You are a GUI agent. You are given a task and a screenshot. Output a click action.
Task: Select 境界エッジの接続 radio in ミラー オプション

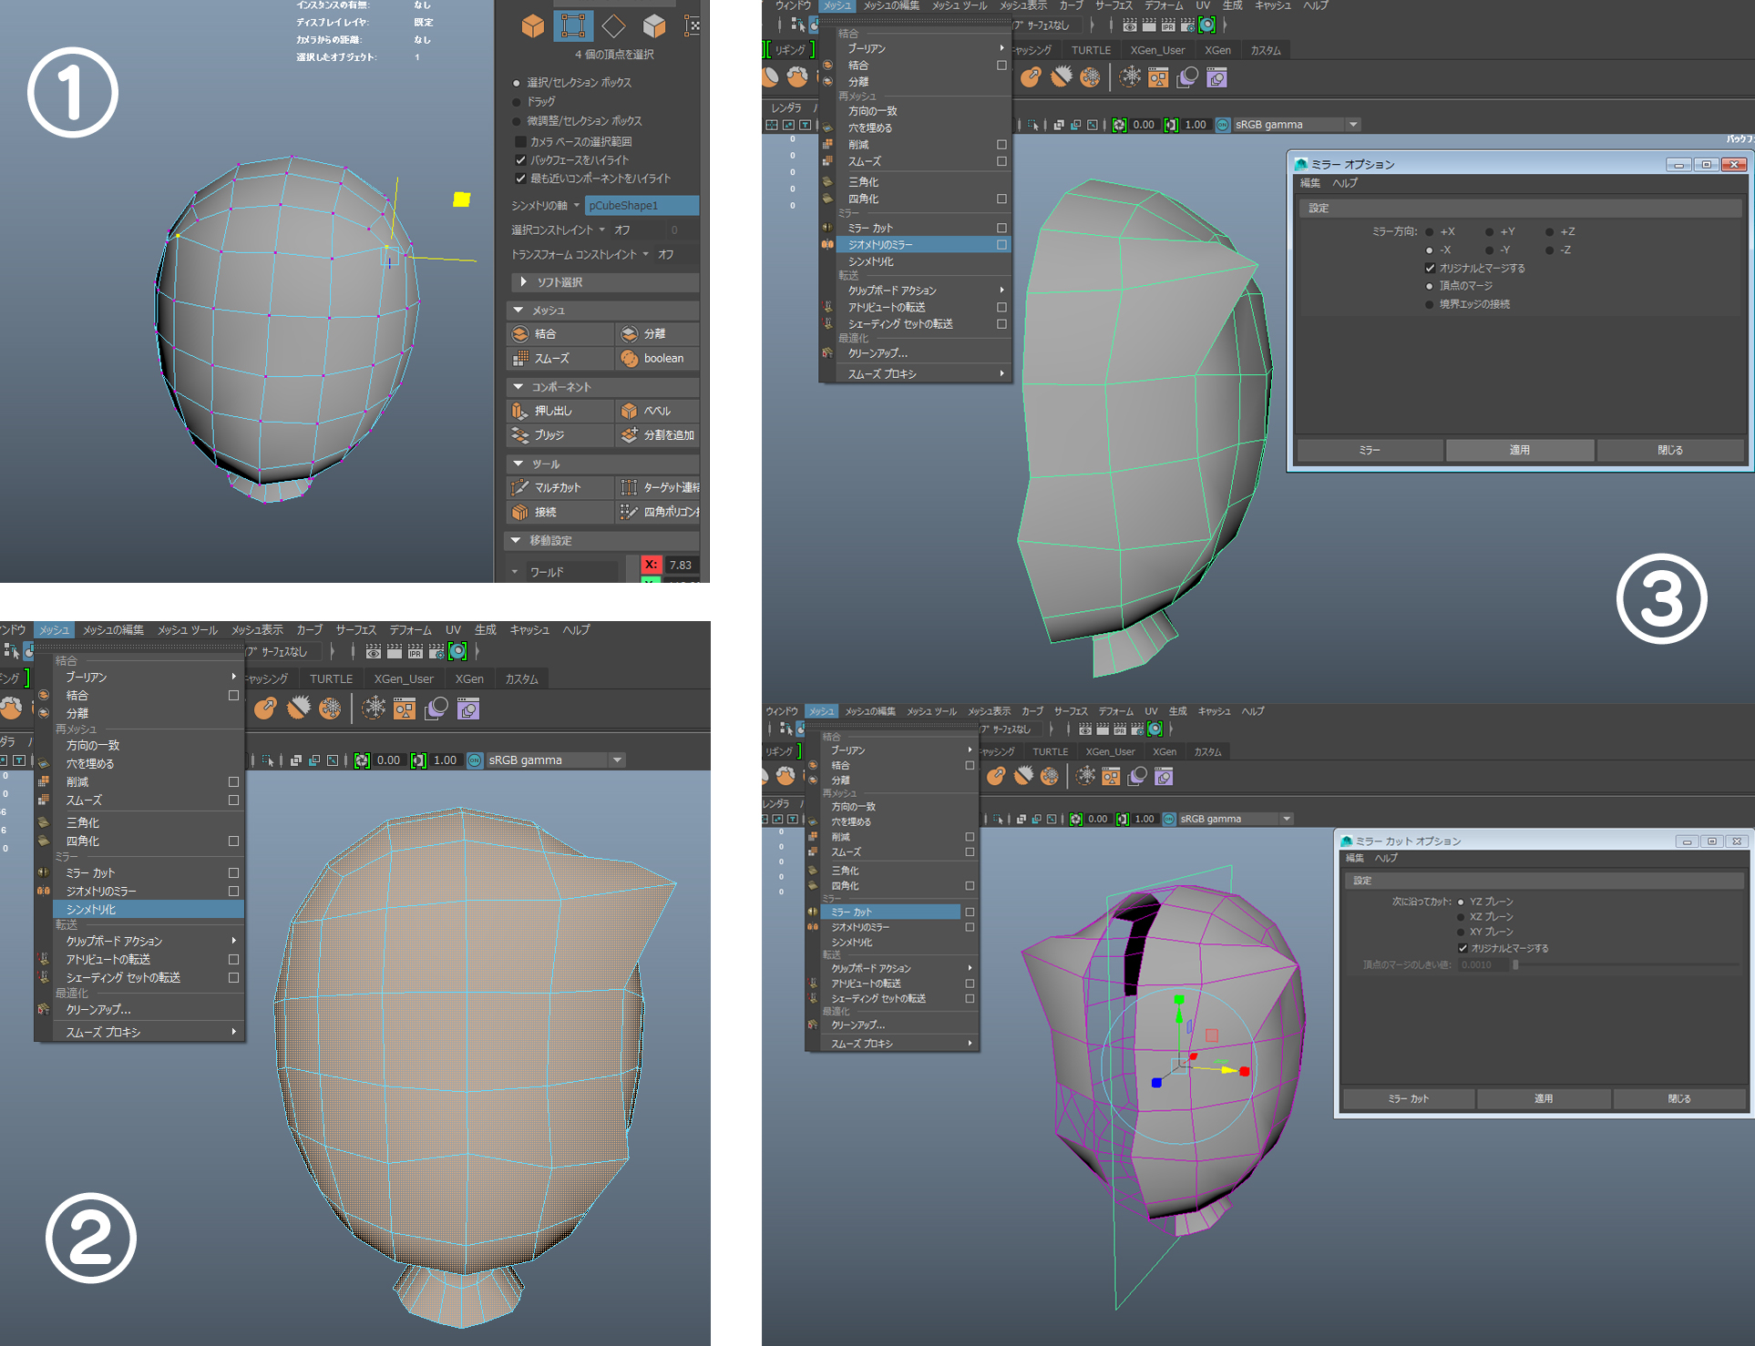[1430, 304]
